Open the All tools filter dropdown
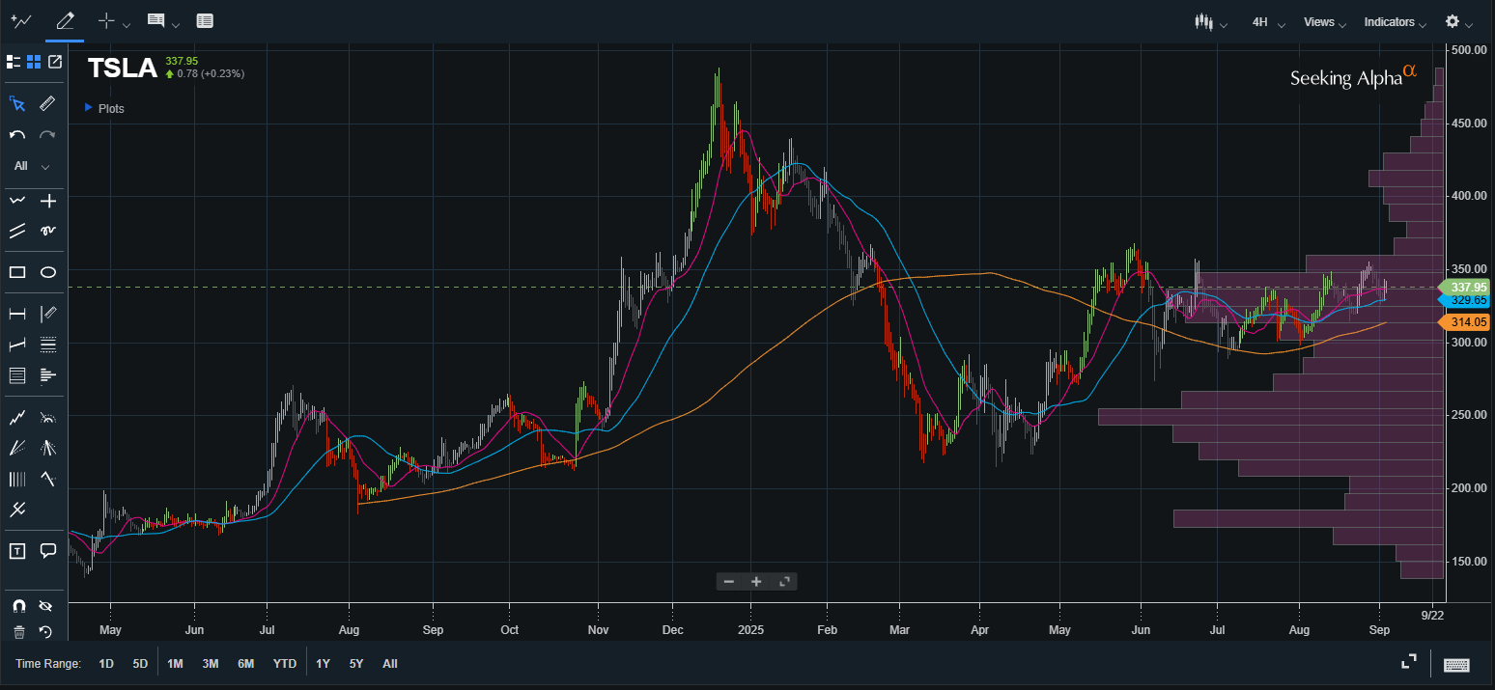Image resolution: width=1495 pixels, height=690 pixels. (32, 166)
